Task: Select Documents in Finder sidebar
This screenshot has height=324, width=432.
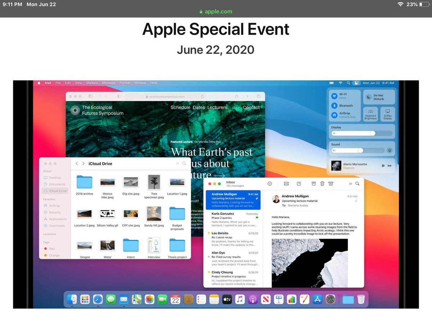Action: (x=55, y=184)
